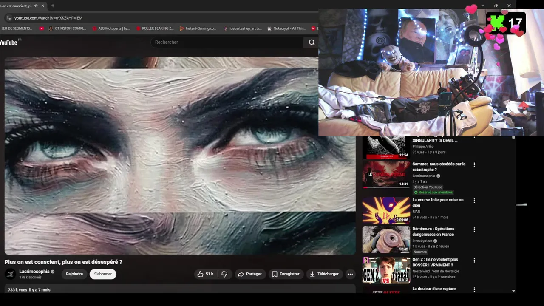Open the ideoart,sehep_art bookmark
The height and width of the screenshot is (306, 544).
tap(243, 28)
